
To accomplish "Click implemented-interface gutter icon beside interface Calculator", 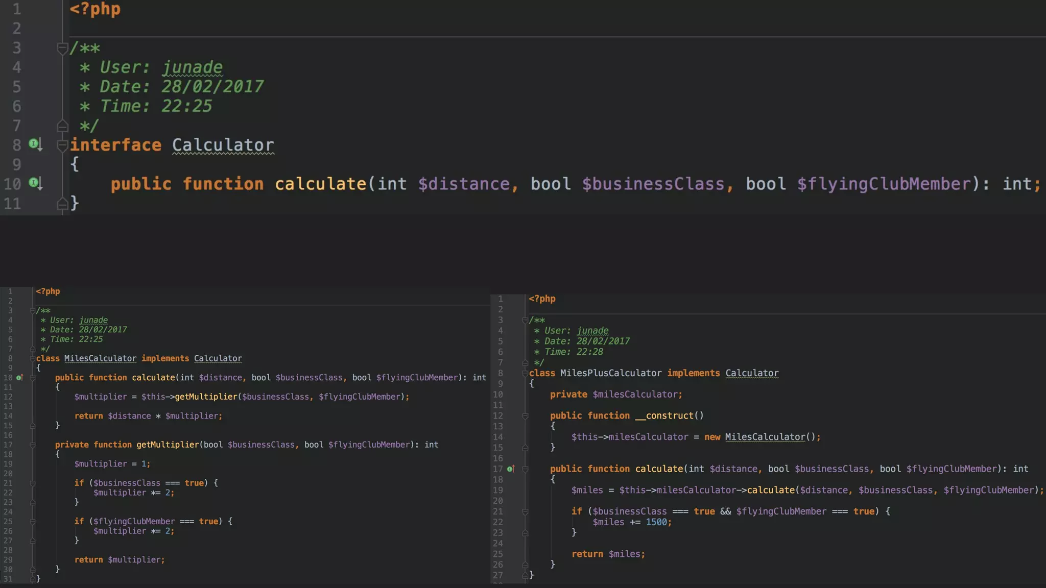I will pyautogui.click(x=34, y=144).
